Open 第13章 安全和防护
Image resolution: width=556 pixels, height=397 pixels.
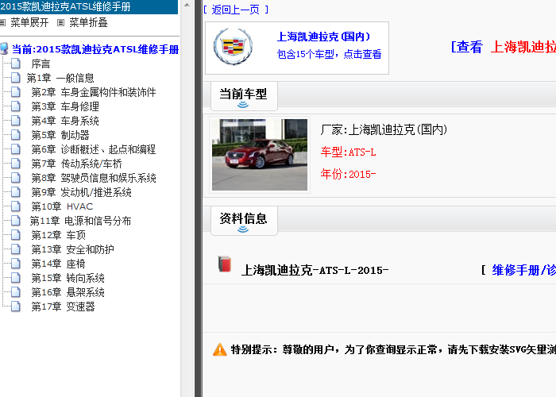coord(73,249)
